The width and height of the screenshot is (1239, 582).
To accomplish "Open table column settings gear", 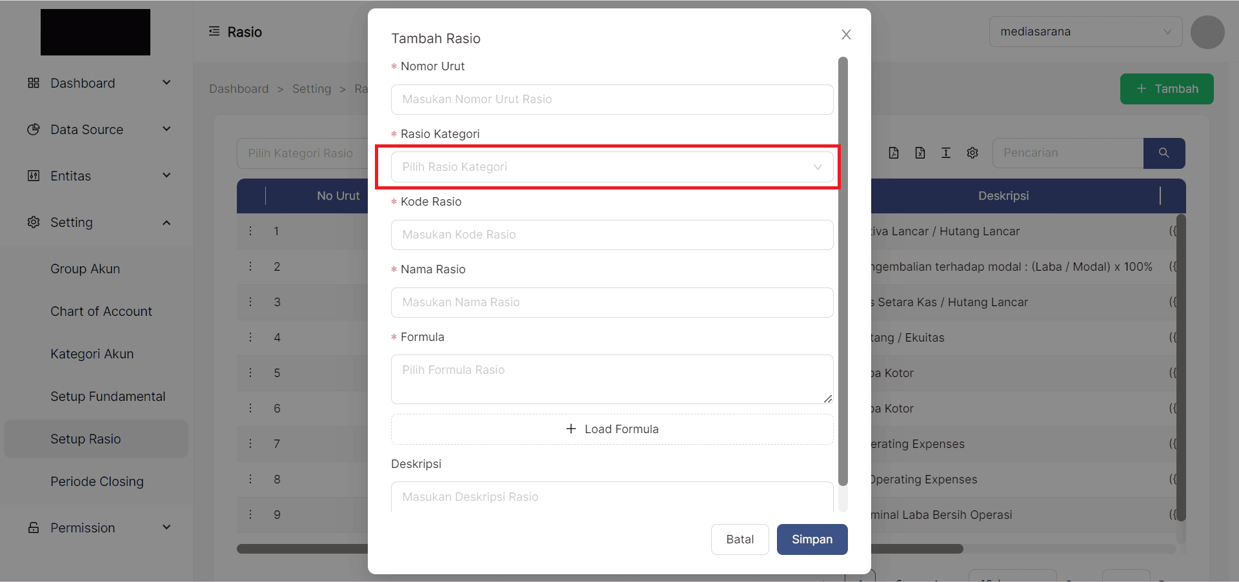I will [x=972, y=153].
